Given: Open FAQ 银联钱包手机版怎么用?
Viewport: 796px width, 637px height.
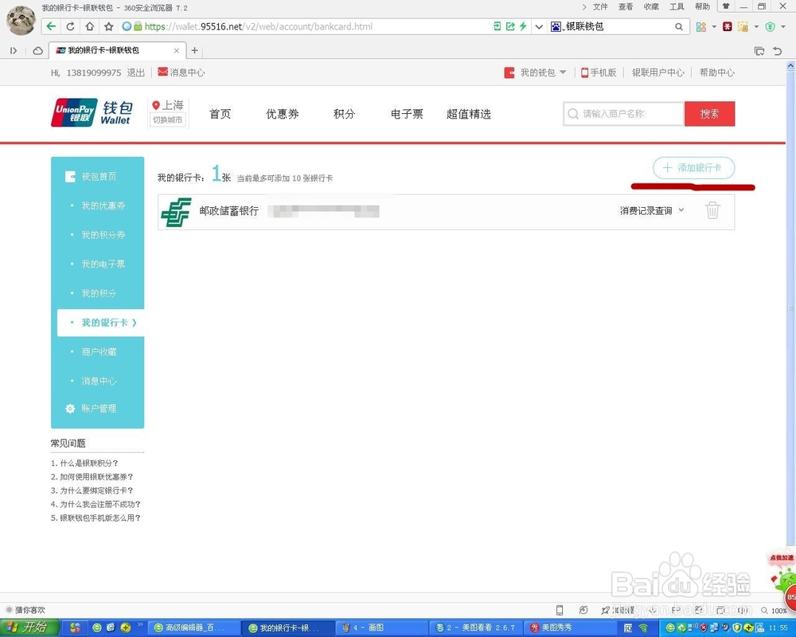Looking at the screenshot, I should pyautogui.click(x=96, y=518).
